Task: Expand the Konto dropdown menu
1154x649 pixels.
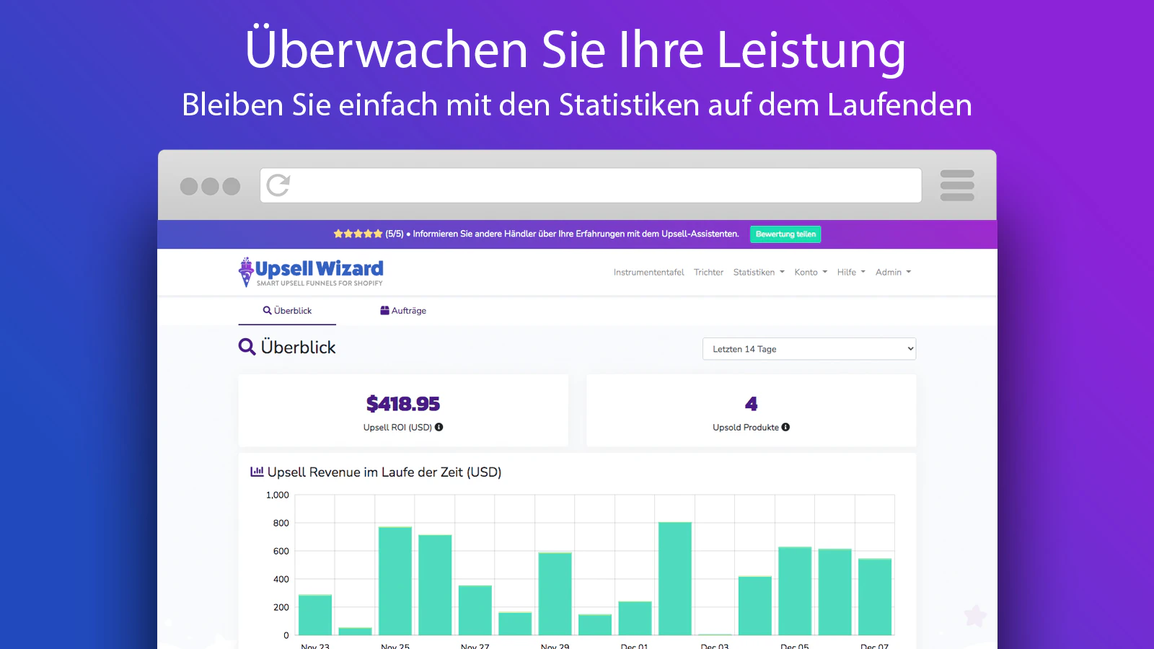Action: pyautogui.click(x=811, y=272)
